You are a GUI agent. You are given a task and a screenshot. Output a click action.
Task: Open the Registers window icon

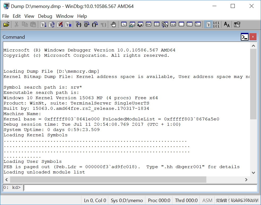149,24
